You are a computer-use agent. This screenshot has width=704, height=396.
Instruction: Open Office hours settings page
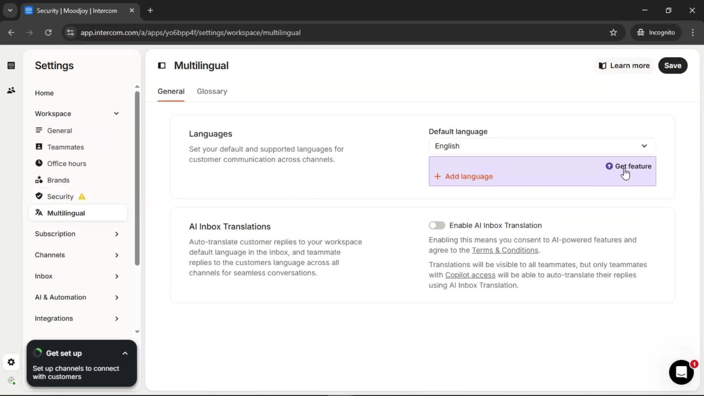pyautogui.click(x=67, y=164)
